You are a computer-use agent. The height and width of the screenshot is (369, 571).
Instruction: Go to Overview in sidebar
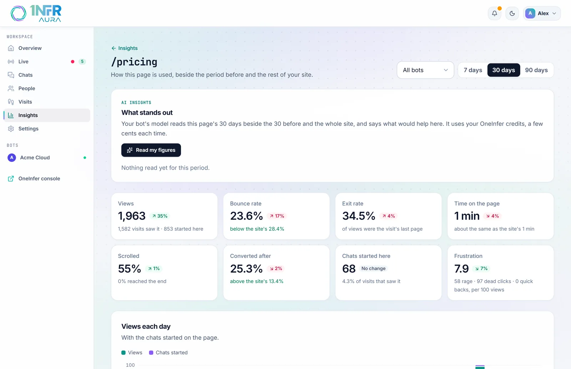[47, 48]
